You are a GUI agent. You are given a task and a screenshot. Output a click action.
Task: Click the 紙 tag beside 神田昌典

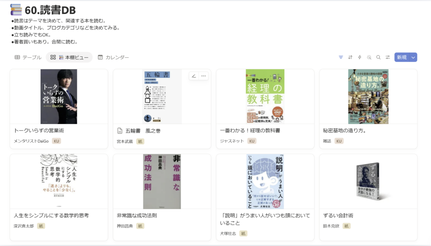point(140,226)
